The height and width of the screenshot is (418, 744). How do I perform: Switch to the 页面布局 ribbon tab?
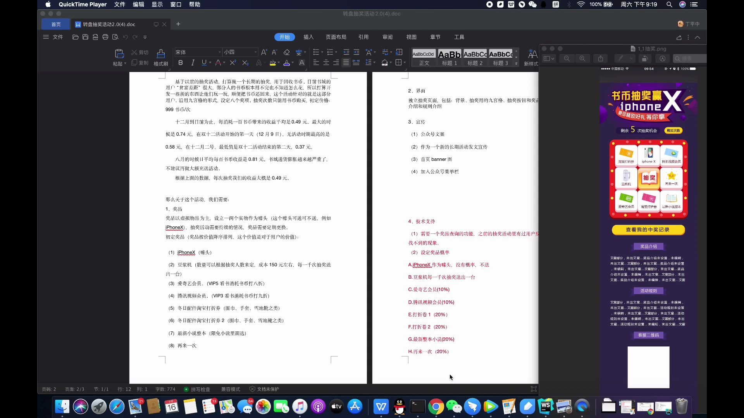pyautogui.click(x=336, y=37)
